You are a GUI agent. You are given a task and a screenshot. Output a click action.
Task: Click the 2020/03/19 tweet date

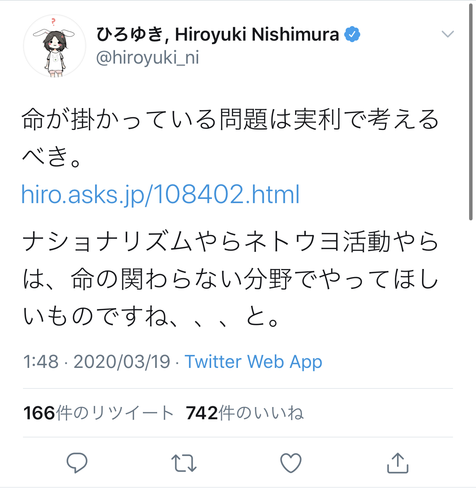click(x=121, y=361)
